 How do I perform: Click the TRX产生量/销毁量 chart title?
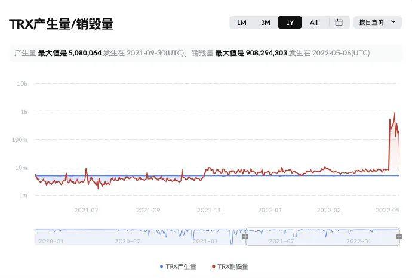coord(62,24)
